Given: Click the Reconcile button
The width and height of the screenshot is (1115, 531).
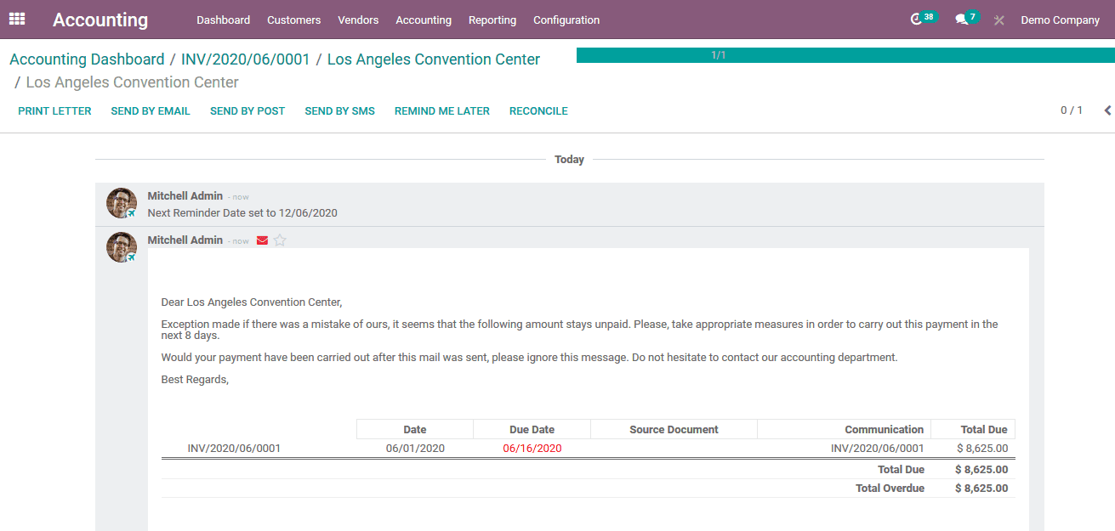Looking at the screenshot, I should (538, 110).
